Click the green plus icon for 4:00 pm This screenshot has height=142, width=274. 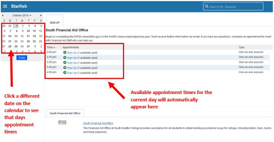65,73
